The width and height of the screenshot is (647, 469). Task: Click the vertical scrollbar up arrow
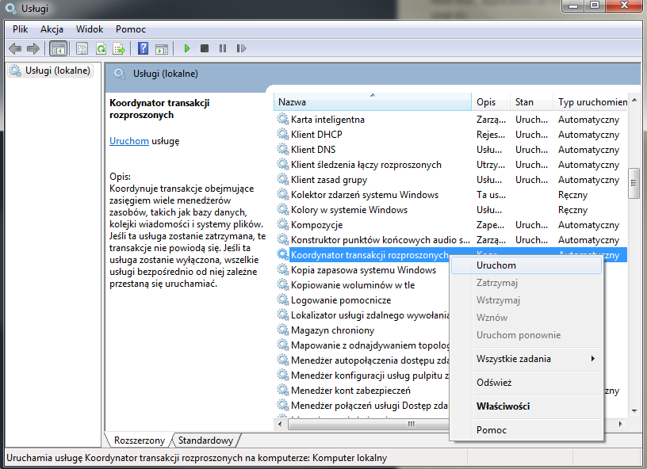(634, 100)
